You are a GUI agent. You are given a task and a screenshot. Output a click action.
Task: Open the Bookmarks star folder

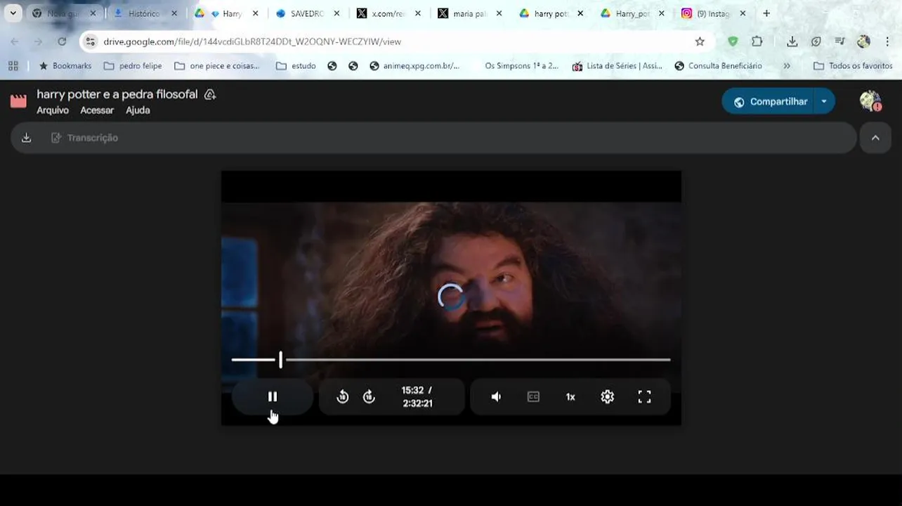coord(65,66)
